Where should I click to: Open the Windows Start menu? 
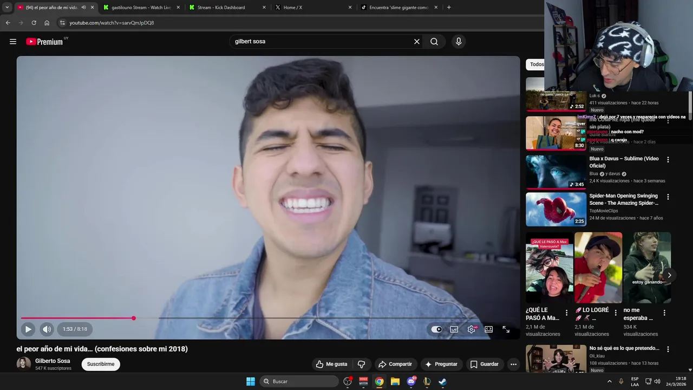coord(251,381)
